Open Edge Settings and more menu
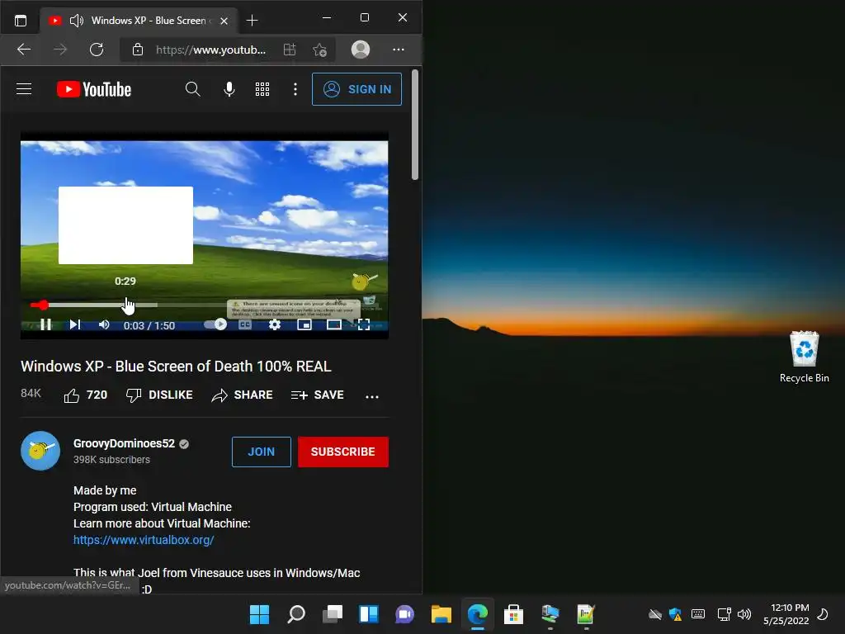Viewport: 845px width, 634px height. 399,50
